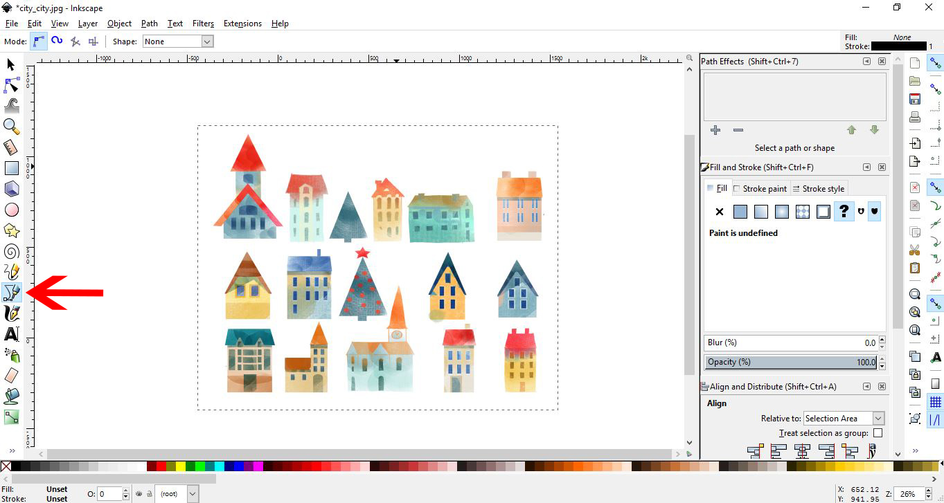
Task: Open the Path menu
Action: pyautogui.click(x=150, y=24)
